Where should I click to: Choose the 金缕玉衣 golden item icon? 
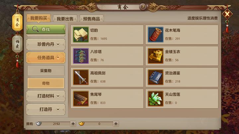pos(155,56)
